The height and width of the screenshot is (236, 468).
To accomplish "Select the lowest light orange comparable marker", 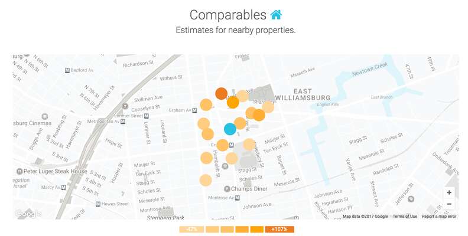I will [206, 181].
